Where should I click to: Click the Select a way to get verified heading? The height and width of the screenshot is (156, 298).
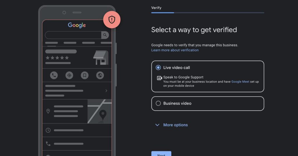(194, 30)
